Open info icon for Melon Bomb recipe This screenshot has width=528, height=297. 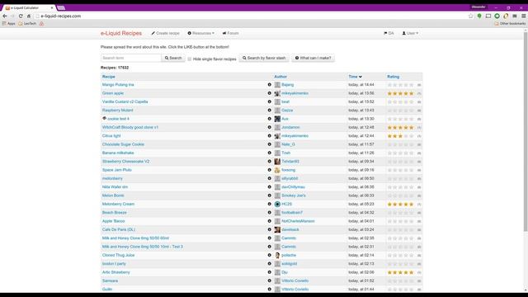pyautogui.click(x=270, y=196)
